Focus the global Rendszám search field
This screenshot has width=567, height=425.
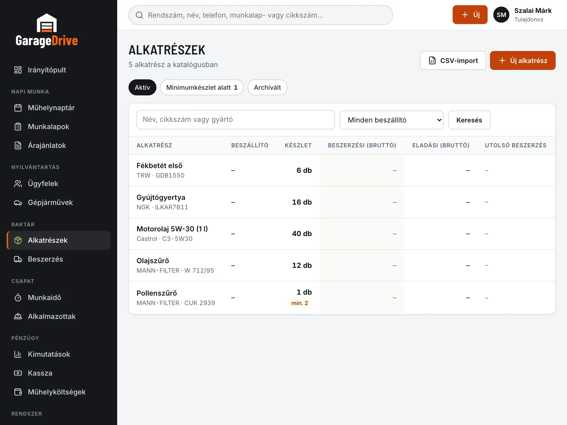point(261,15)
